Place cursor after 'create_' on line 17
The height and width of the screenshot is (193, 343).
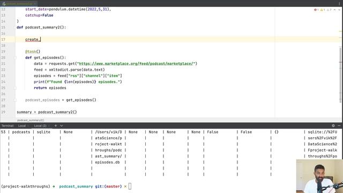point(41,40)
